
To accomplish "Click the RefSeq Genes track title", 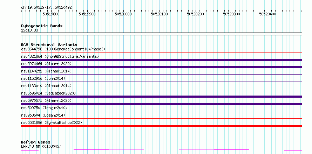I will coord(36,142).
